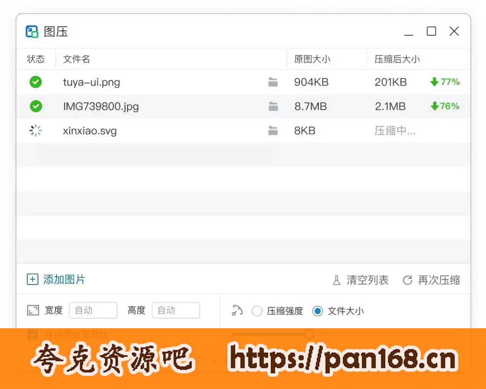This screenshot has height=389, width=486.
Task: Add images with the 添加图片 link
Action: [64, 279]
